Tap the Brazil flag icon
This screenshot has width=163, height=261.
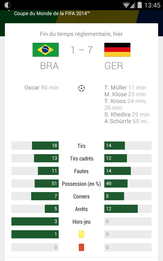(46, 50)
